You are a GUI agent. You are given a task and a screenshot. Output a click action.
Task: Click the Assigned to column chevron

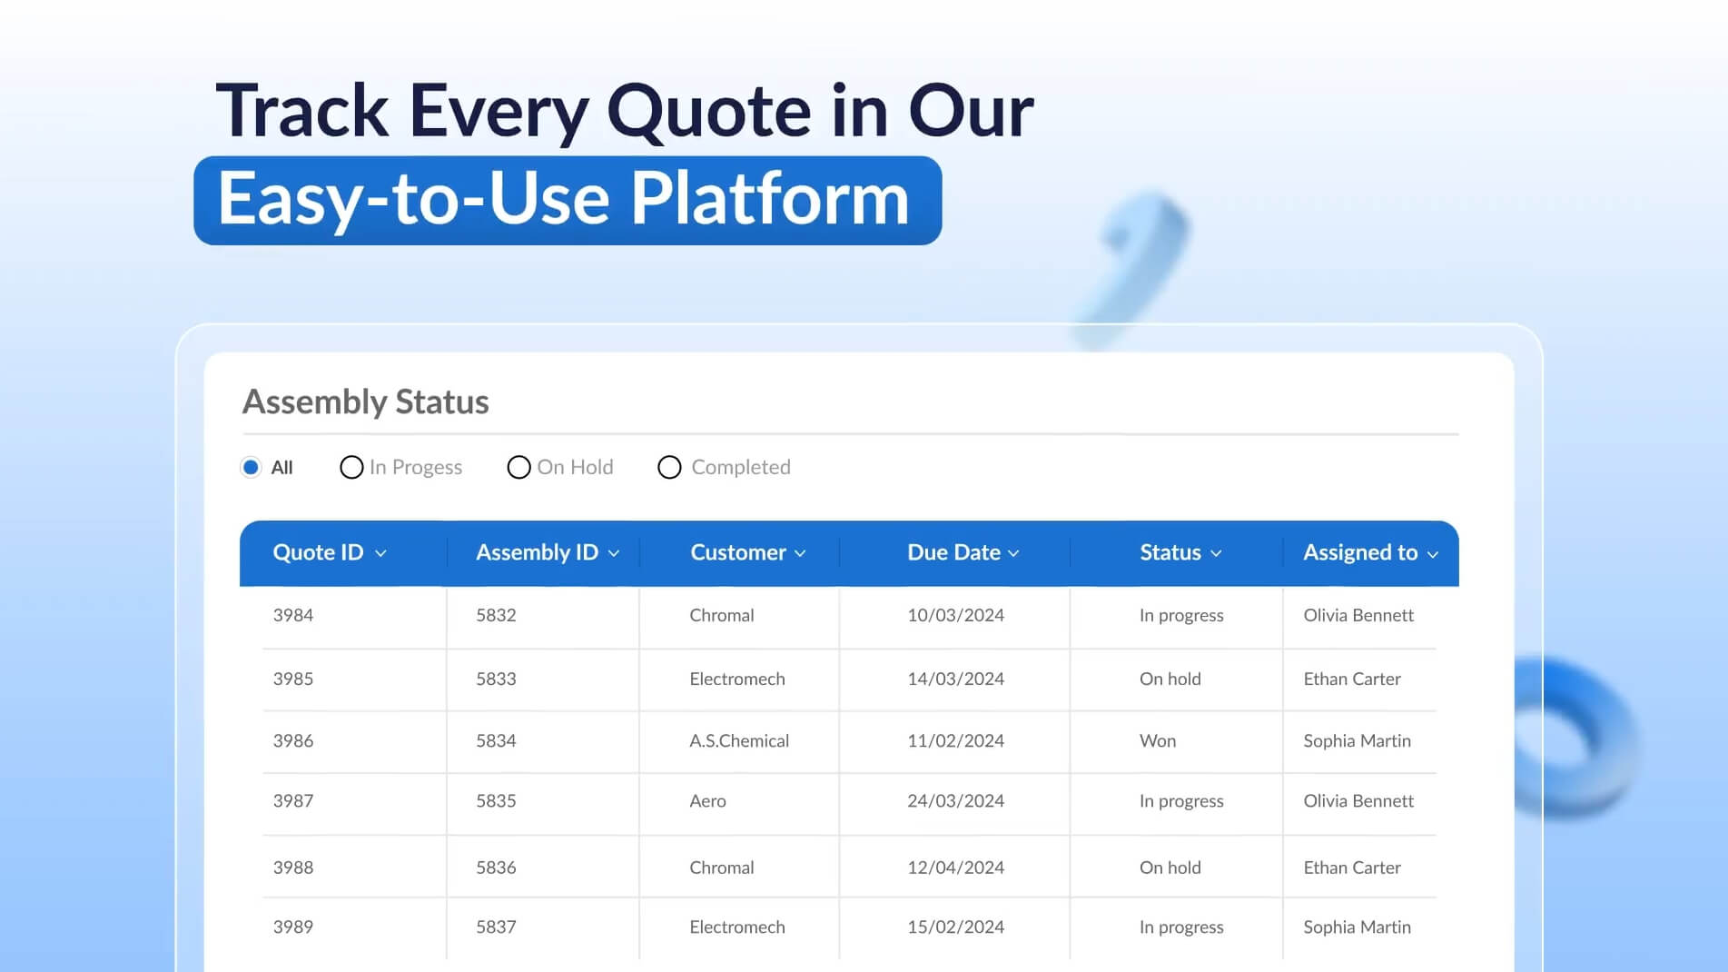point(1433,554)
